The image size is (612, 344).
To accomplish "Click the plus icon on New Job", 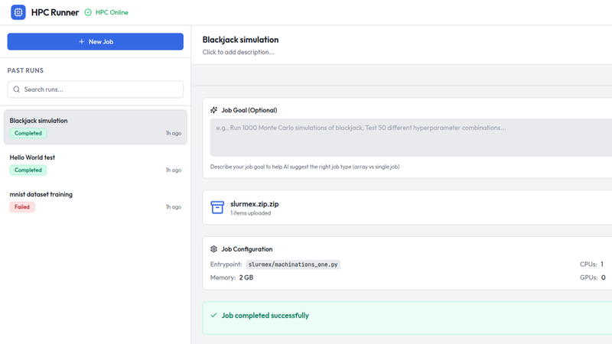I will coord(81,42).
